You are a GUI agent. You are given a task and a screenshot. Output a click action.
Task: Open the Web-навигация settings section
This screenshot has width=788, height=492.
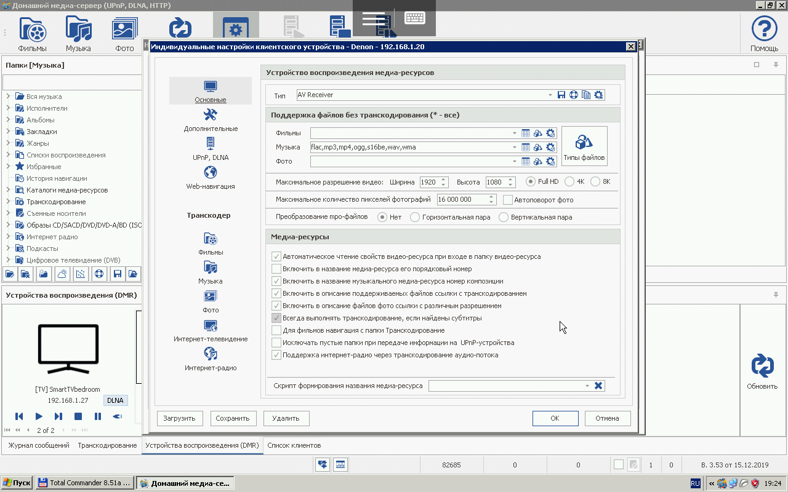point(211,177)
